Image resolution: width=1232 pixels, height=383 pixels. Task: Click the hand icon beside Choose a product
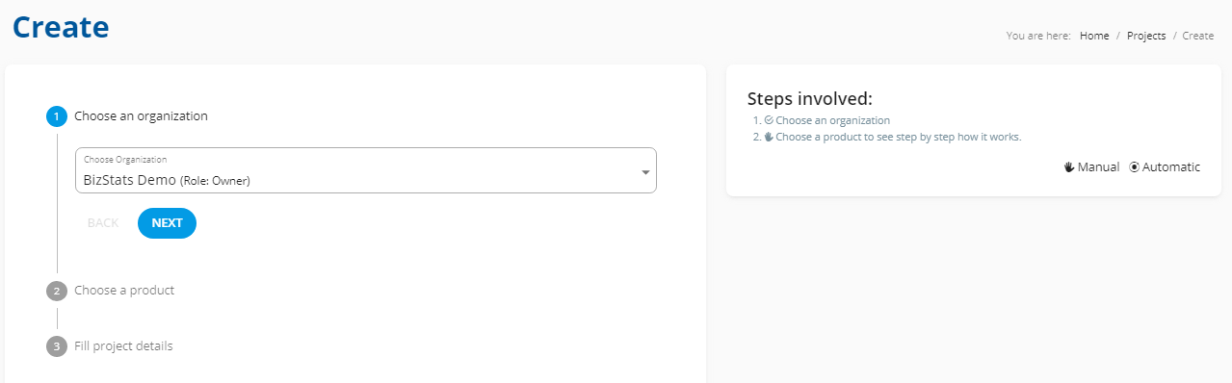coord(769,138)
